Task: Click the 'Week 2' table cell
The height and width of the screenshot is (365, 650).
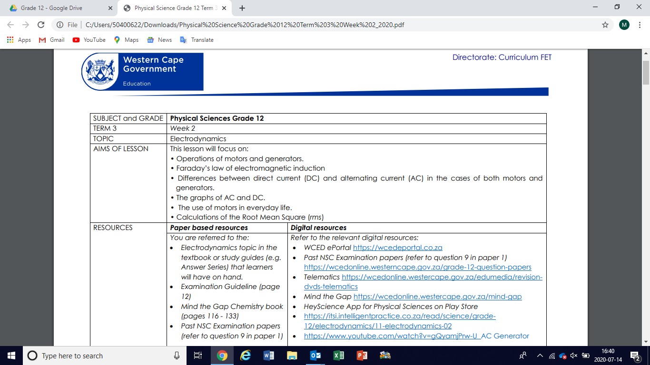Action: (356, 128)
